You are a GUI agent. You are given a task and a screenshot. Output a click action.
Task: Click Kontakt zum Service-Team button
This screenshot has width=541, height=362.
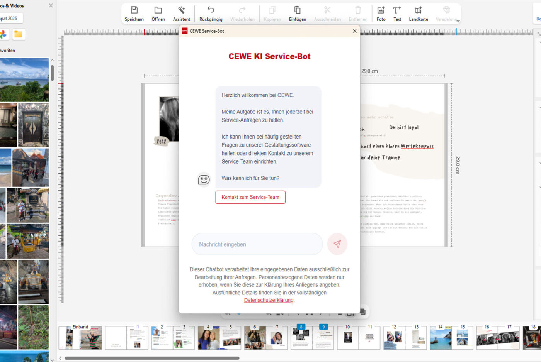(250, 197)
